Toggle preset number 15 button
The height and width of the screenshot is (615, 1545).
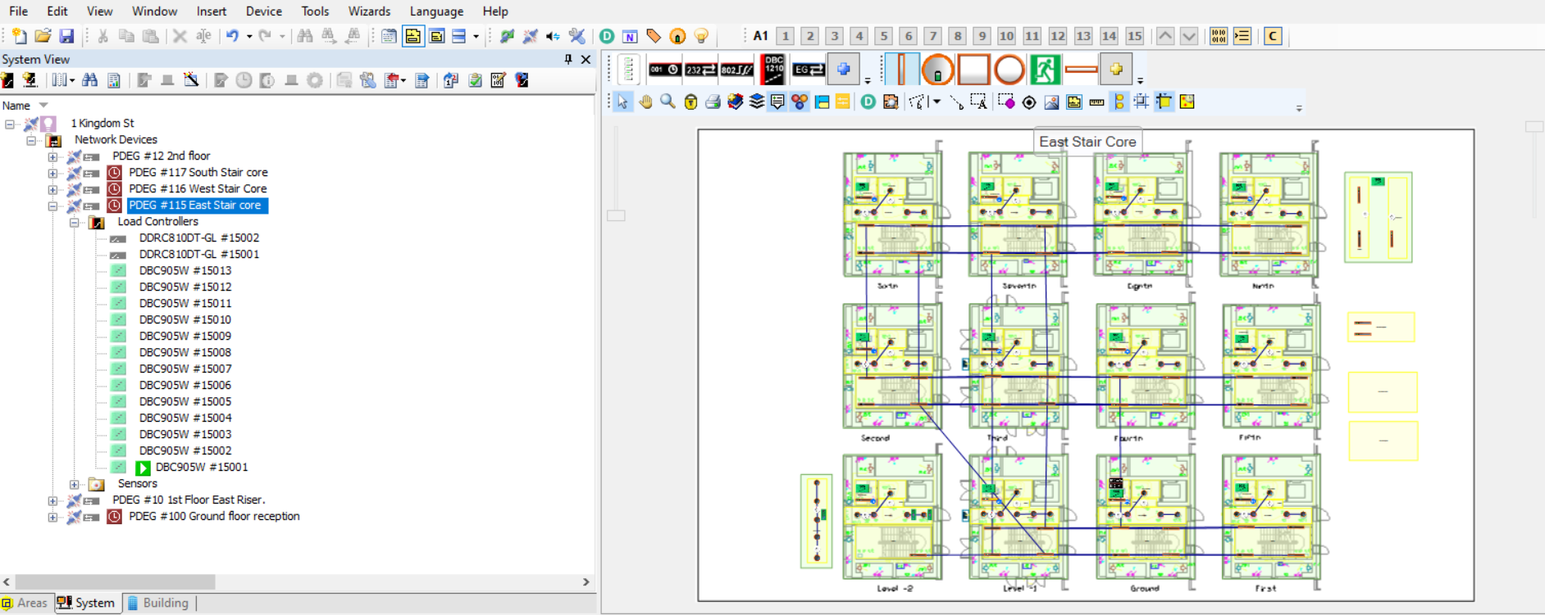(x=1134, y=36)
